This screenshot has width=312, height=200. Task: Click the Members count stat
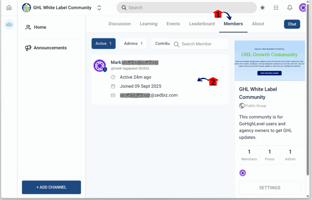(x=249, y=155)
